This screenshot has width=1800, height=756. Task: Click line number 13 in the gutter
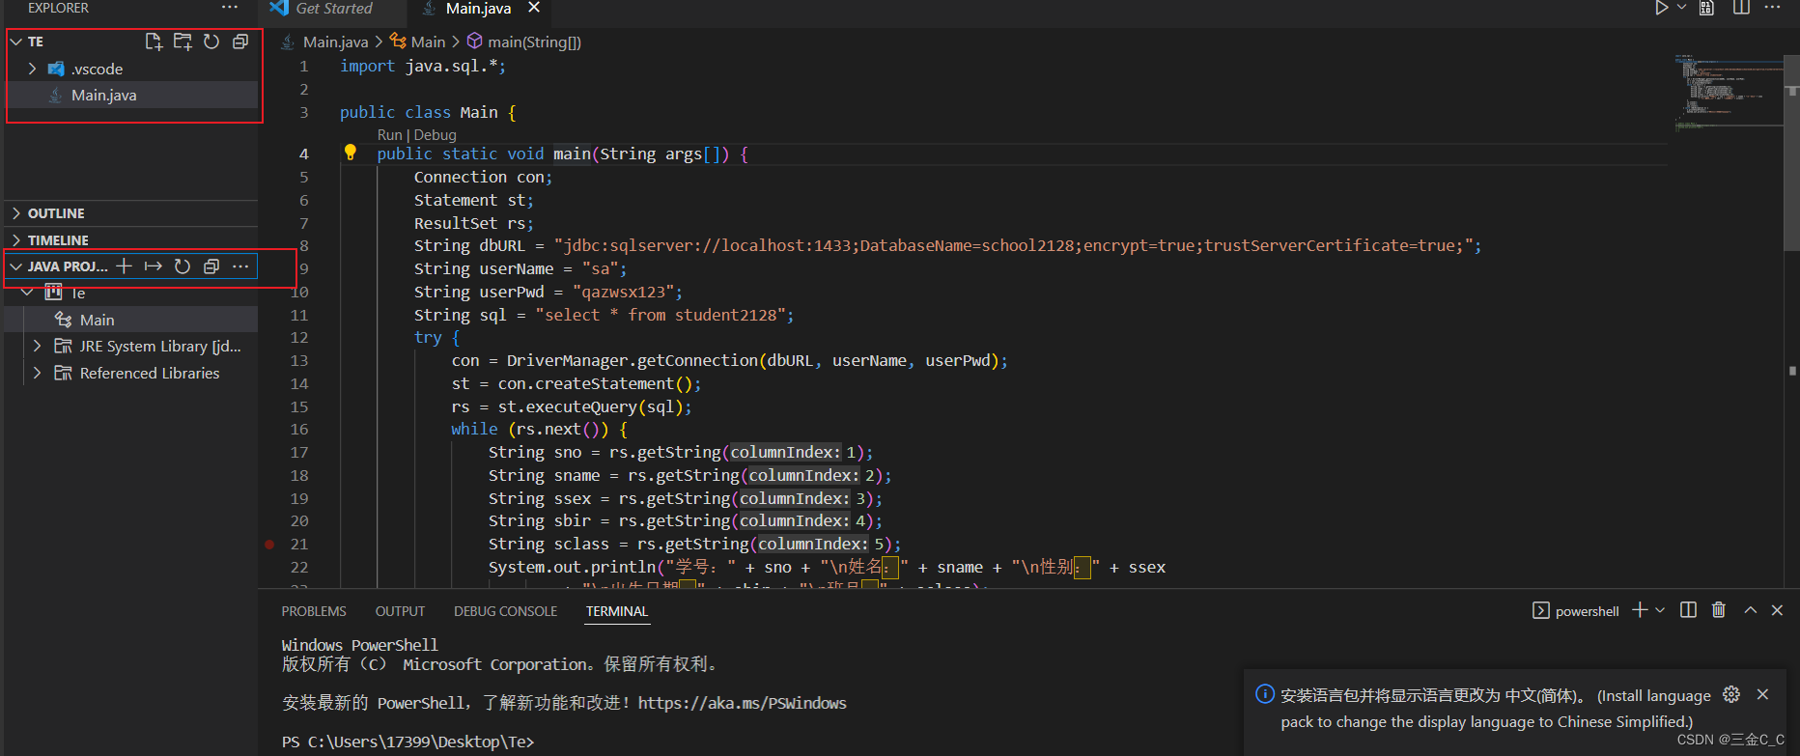click(x=299, y=360)
